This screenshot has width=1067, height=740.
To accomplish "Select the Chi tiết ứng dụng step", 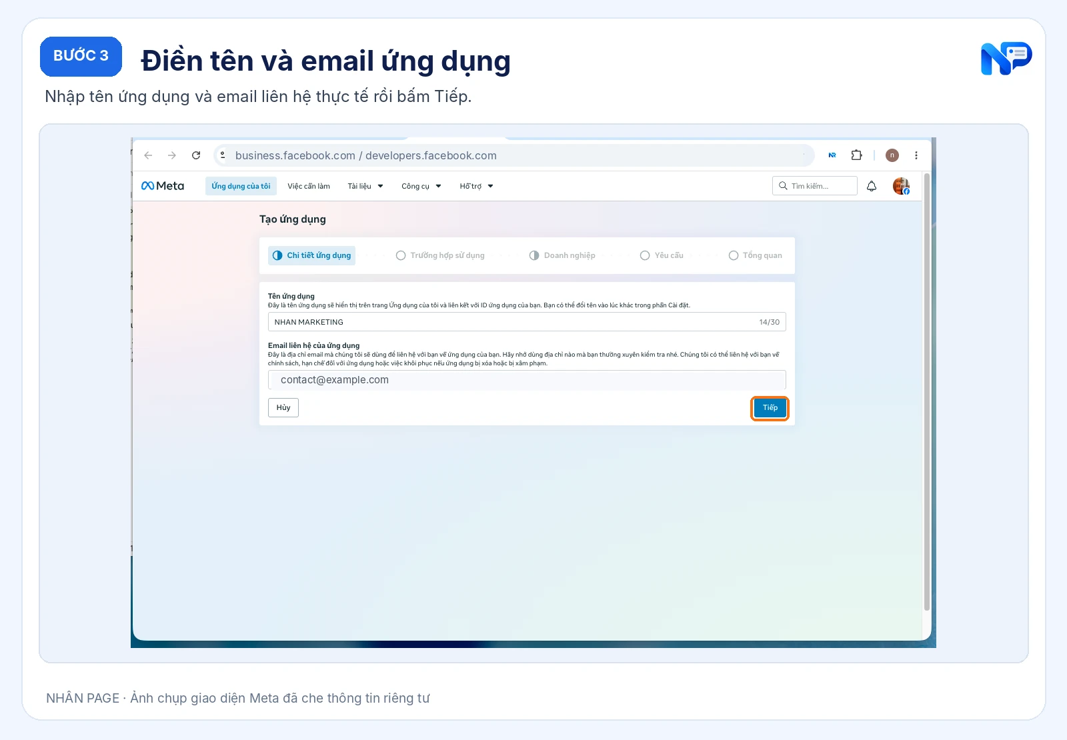I will pos(312,255).
